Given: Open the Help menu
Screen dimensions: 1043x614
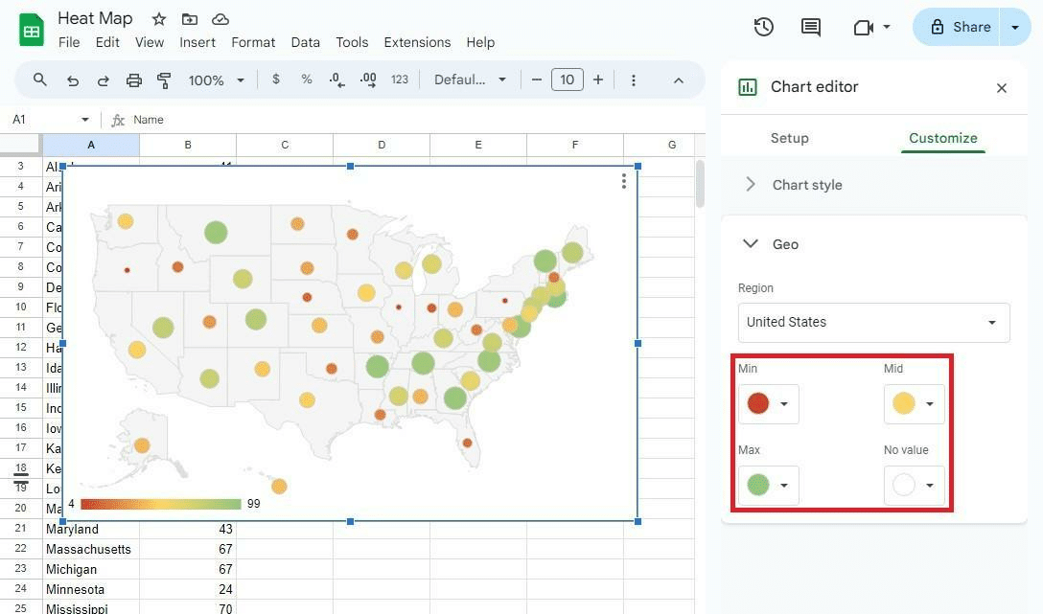Looking at the screenshot, I should tap(480, 42).
